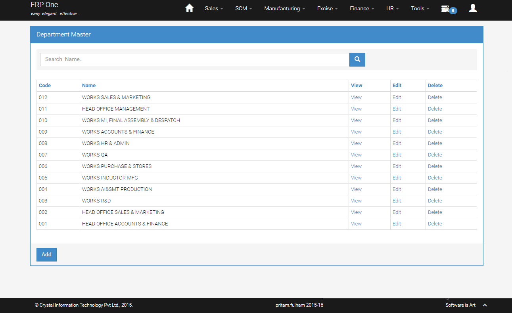Click the footer up chevron icon

(x=485, y=305)
